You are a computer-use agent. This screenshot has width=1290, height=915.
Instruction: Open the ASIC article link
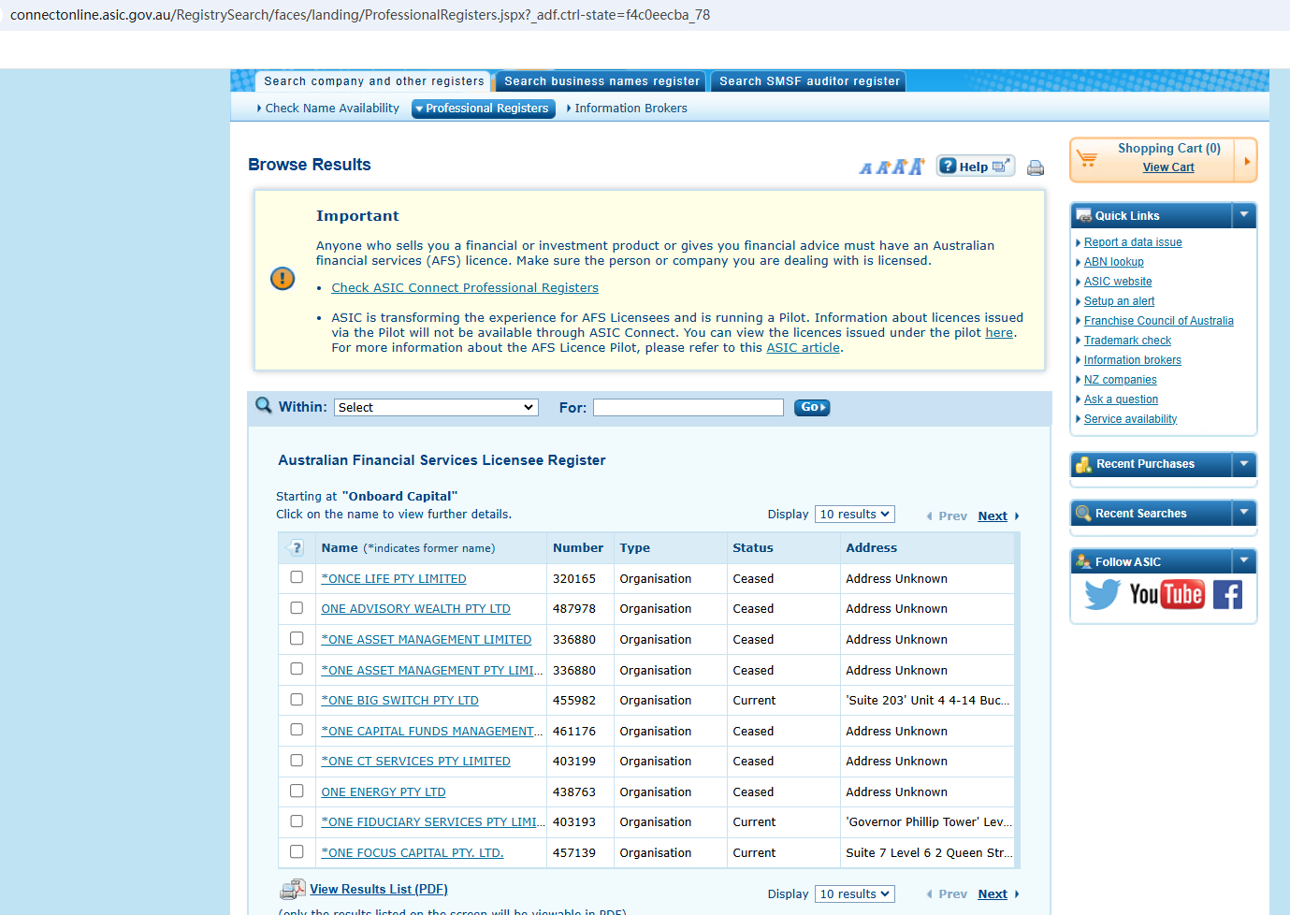[804, 348]
